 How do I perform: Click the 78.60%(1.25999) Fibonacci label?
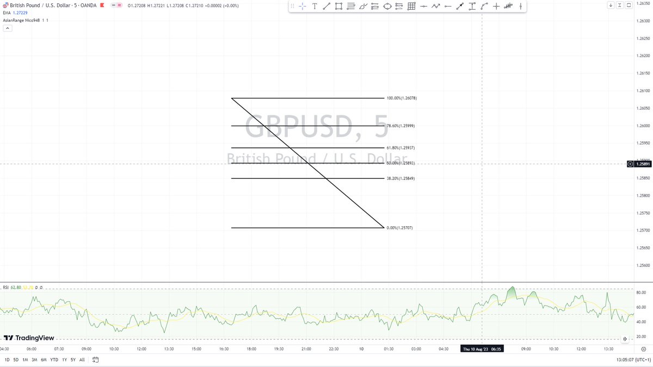click(x=402, y=126)
